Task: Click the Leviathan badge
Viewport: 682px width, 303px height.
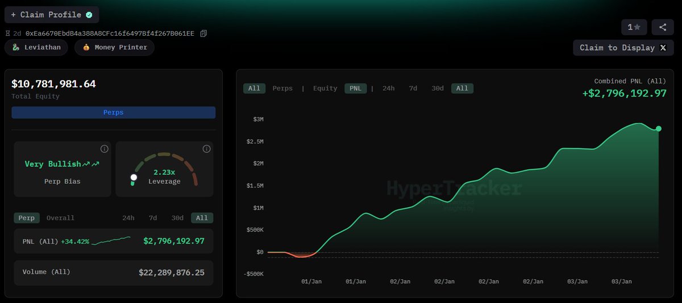Action: coord(36,48)
